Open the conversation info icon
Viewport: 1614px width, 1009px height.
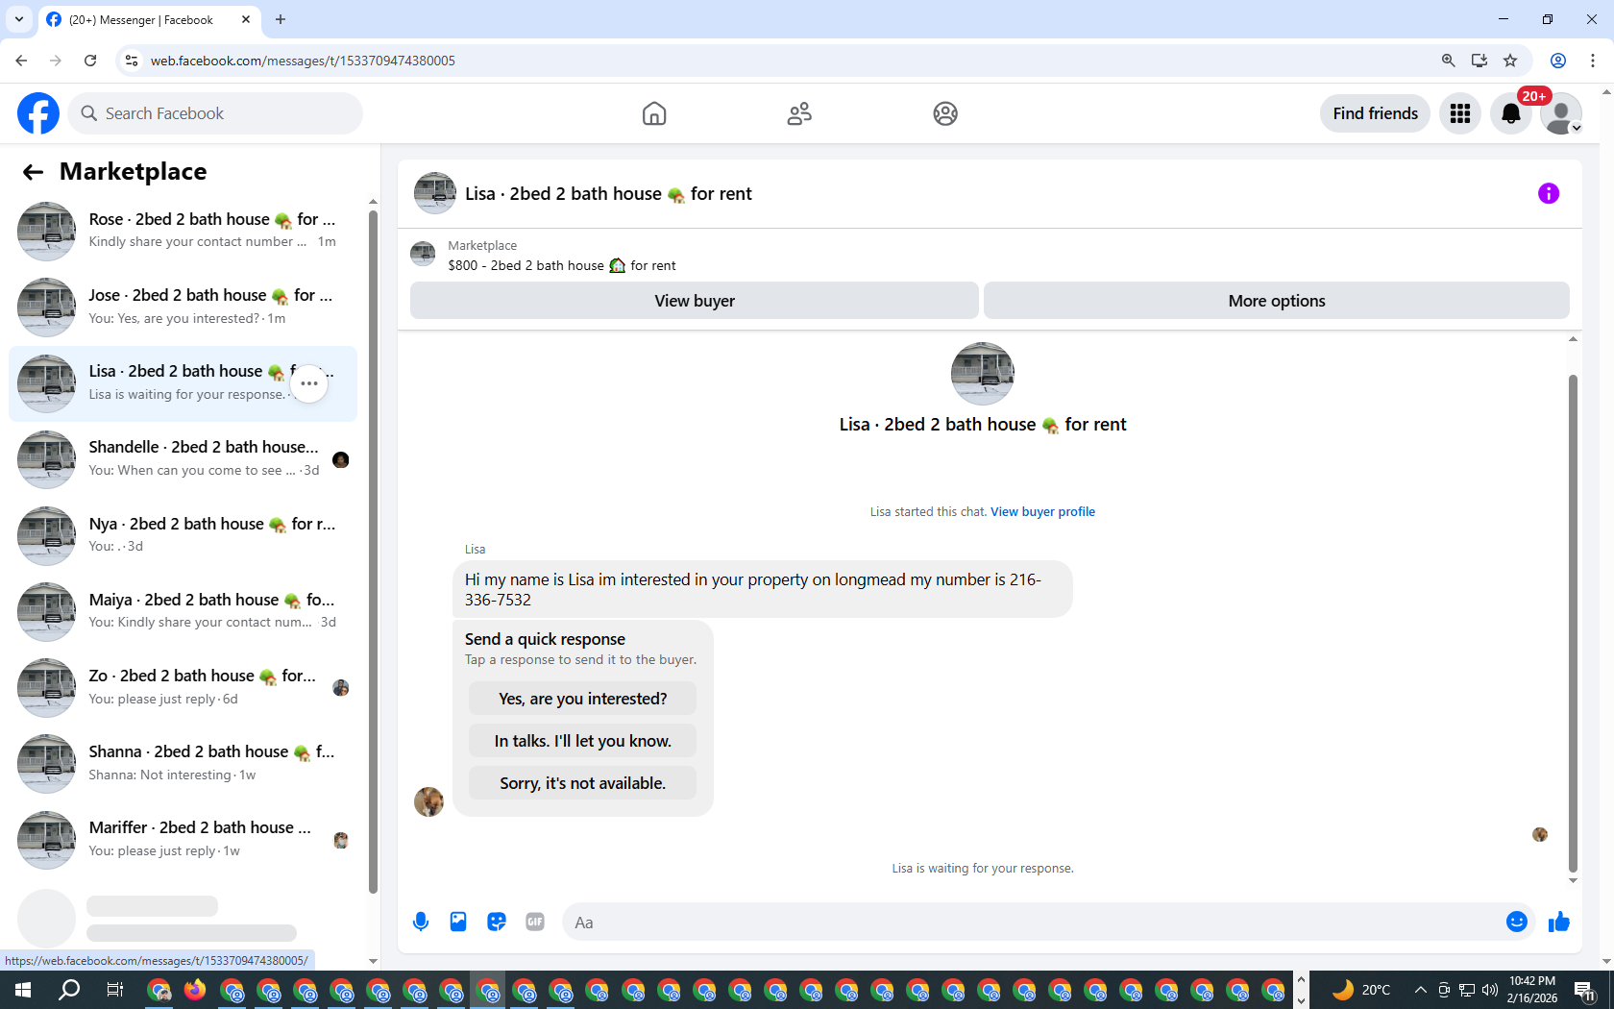(x=1549, y=193)
